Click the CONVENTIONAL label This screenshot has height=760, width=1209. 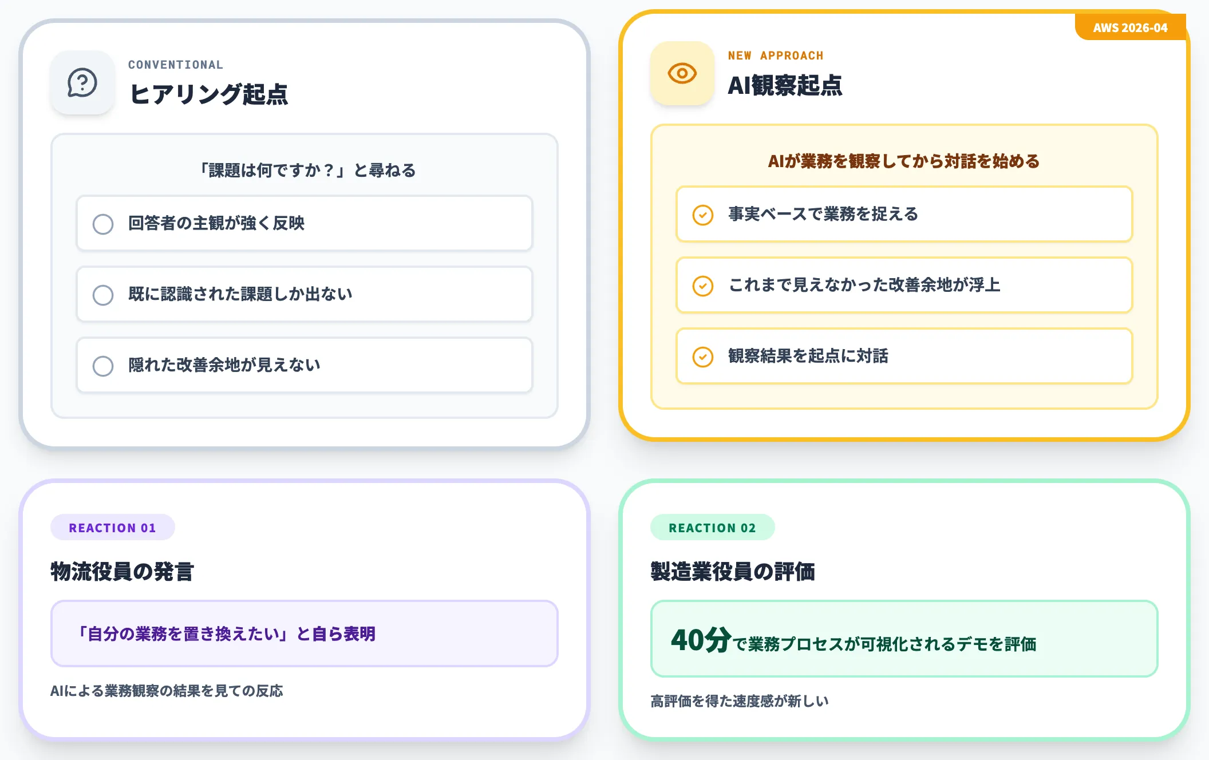click(176, 65)
